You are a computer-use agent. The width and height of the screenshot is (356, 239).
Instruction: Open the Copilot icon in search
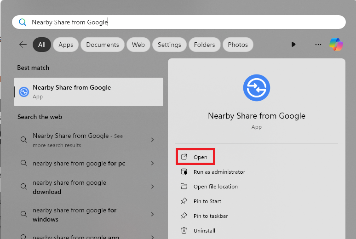(336, 45)
